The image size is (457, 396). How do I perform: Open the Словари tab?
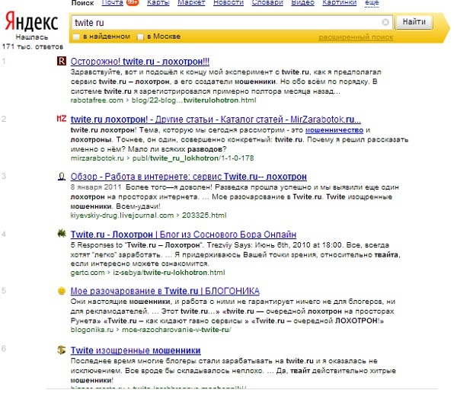coord(267,2)
